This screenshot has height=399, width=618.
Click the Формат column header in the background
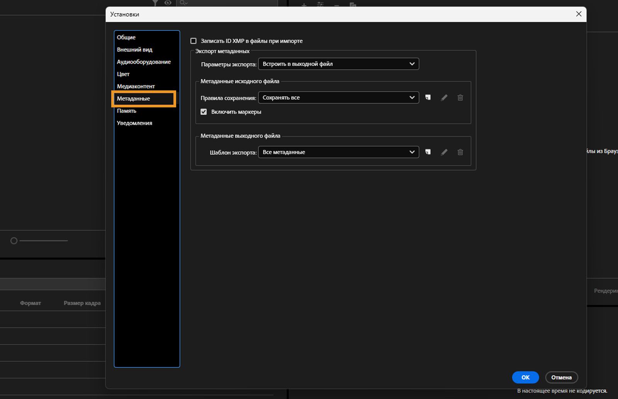(x=31, y=303)
